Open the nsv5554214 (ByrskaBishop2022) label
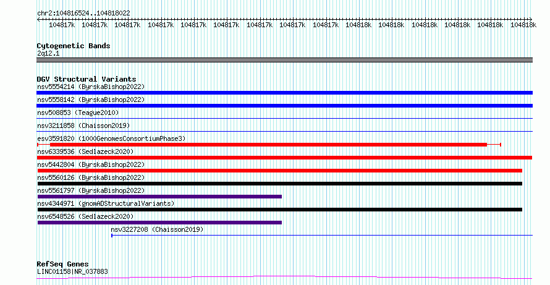550x285 pixels. 91,87
